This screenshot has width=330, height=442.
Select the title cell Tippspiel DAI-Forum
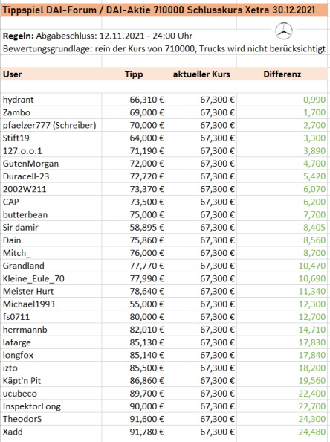(159, 10)
